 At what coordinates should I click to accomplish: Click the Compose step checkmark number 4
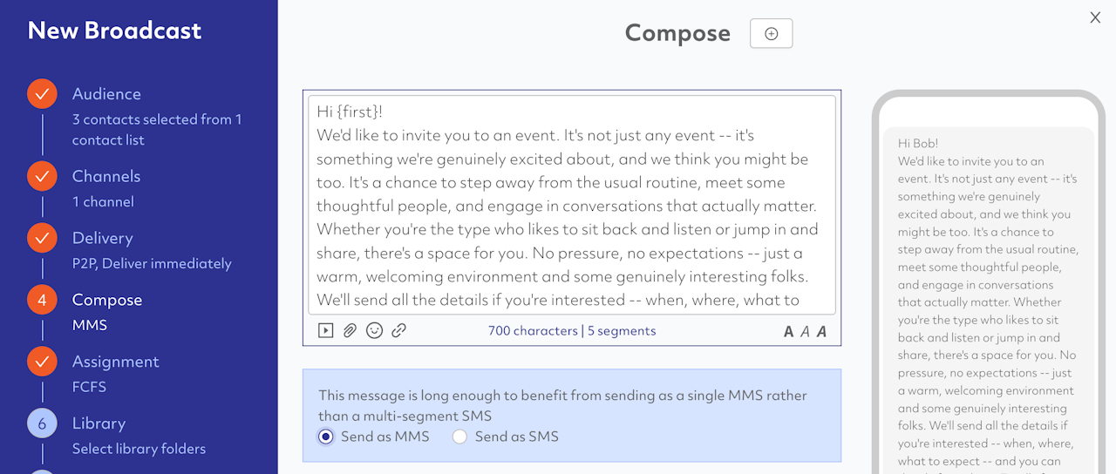[x=42, y=300]
